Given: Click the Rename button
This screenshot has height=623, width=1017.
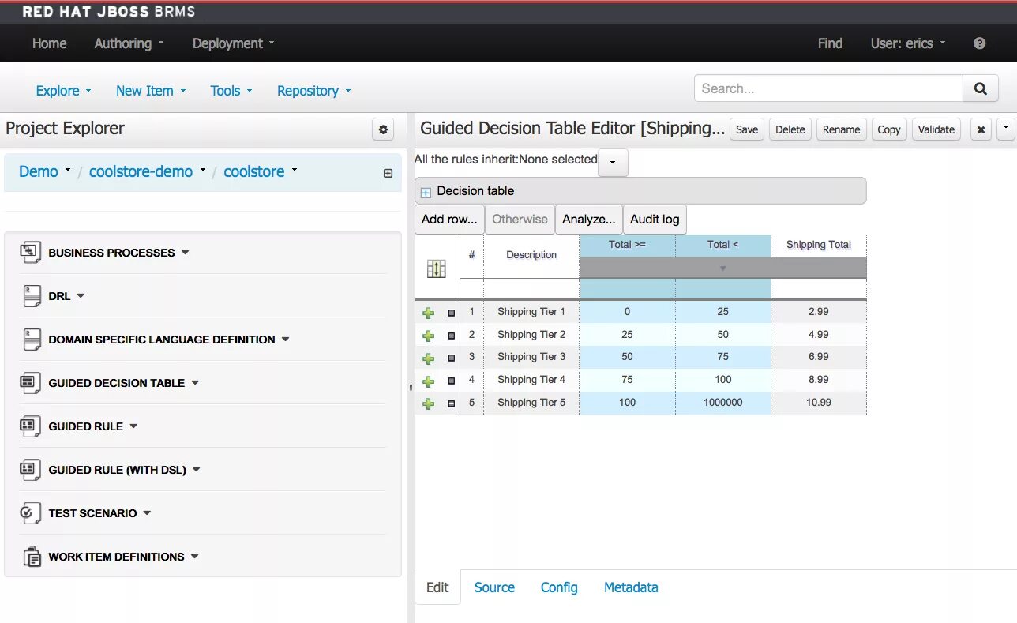Looking at the screenshot, I should (x=841, y=129).
